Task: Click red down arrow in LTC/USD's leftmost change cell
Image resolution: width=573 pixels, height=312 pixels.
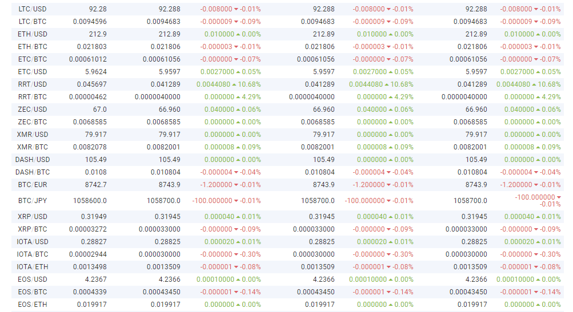Action: click(236, 9)
